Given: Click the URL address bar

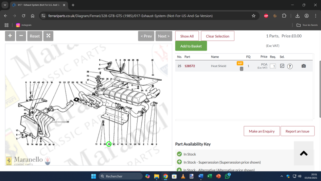Looking at the screenshot, I should tap(130, 16).
